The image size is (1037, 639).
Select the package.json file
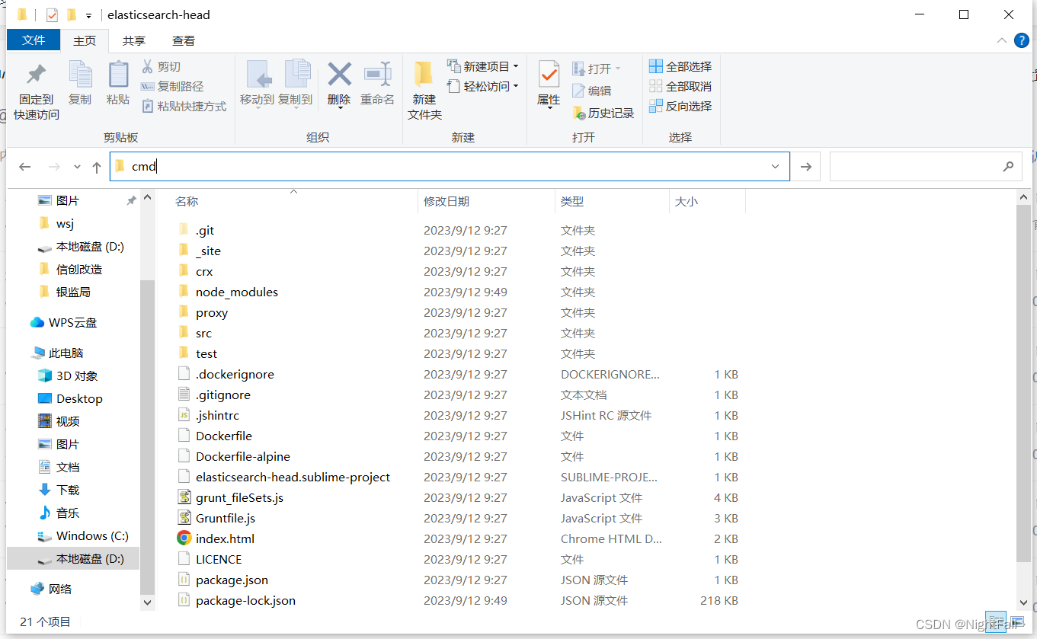pos(232,580)
